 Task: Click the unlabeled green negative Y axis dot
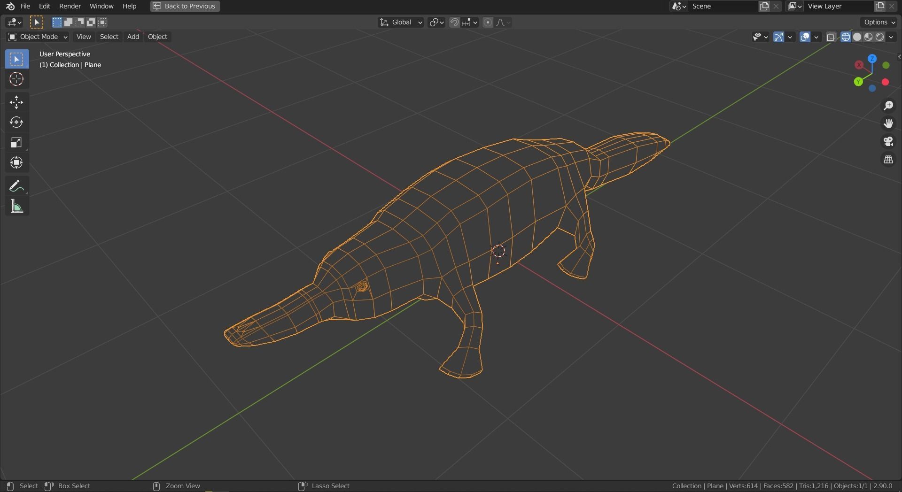(886, 65)
